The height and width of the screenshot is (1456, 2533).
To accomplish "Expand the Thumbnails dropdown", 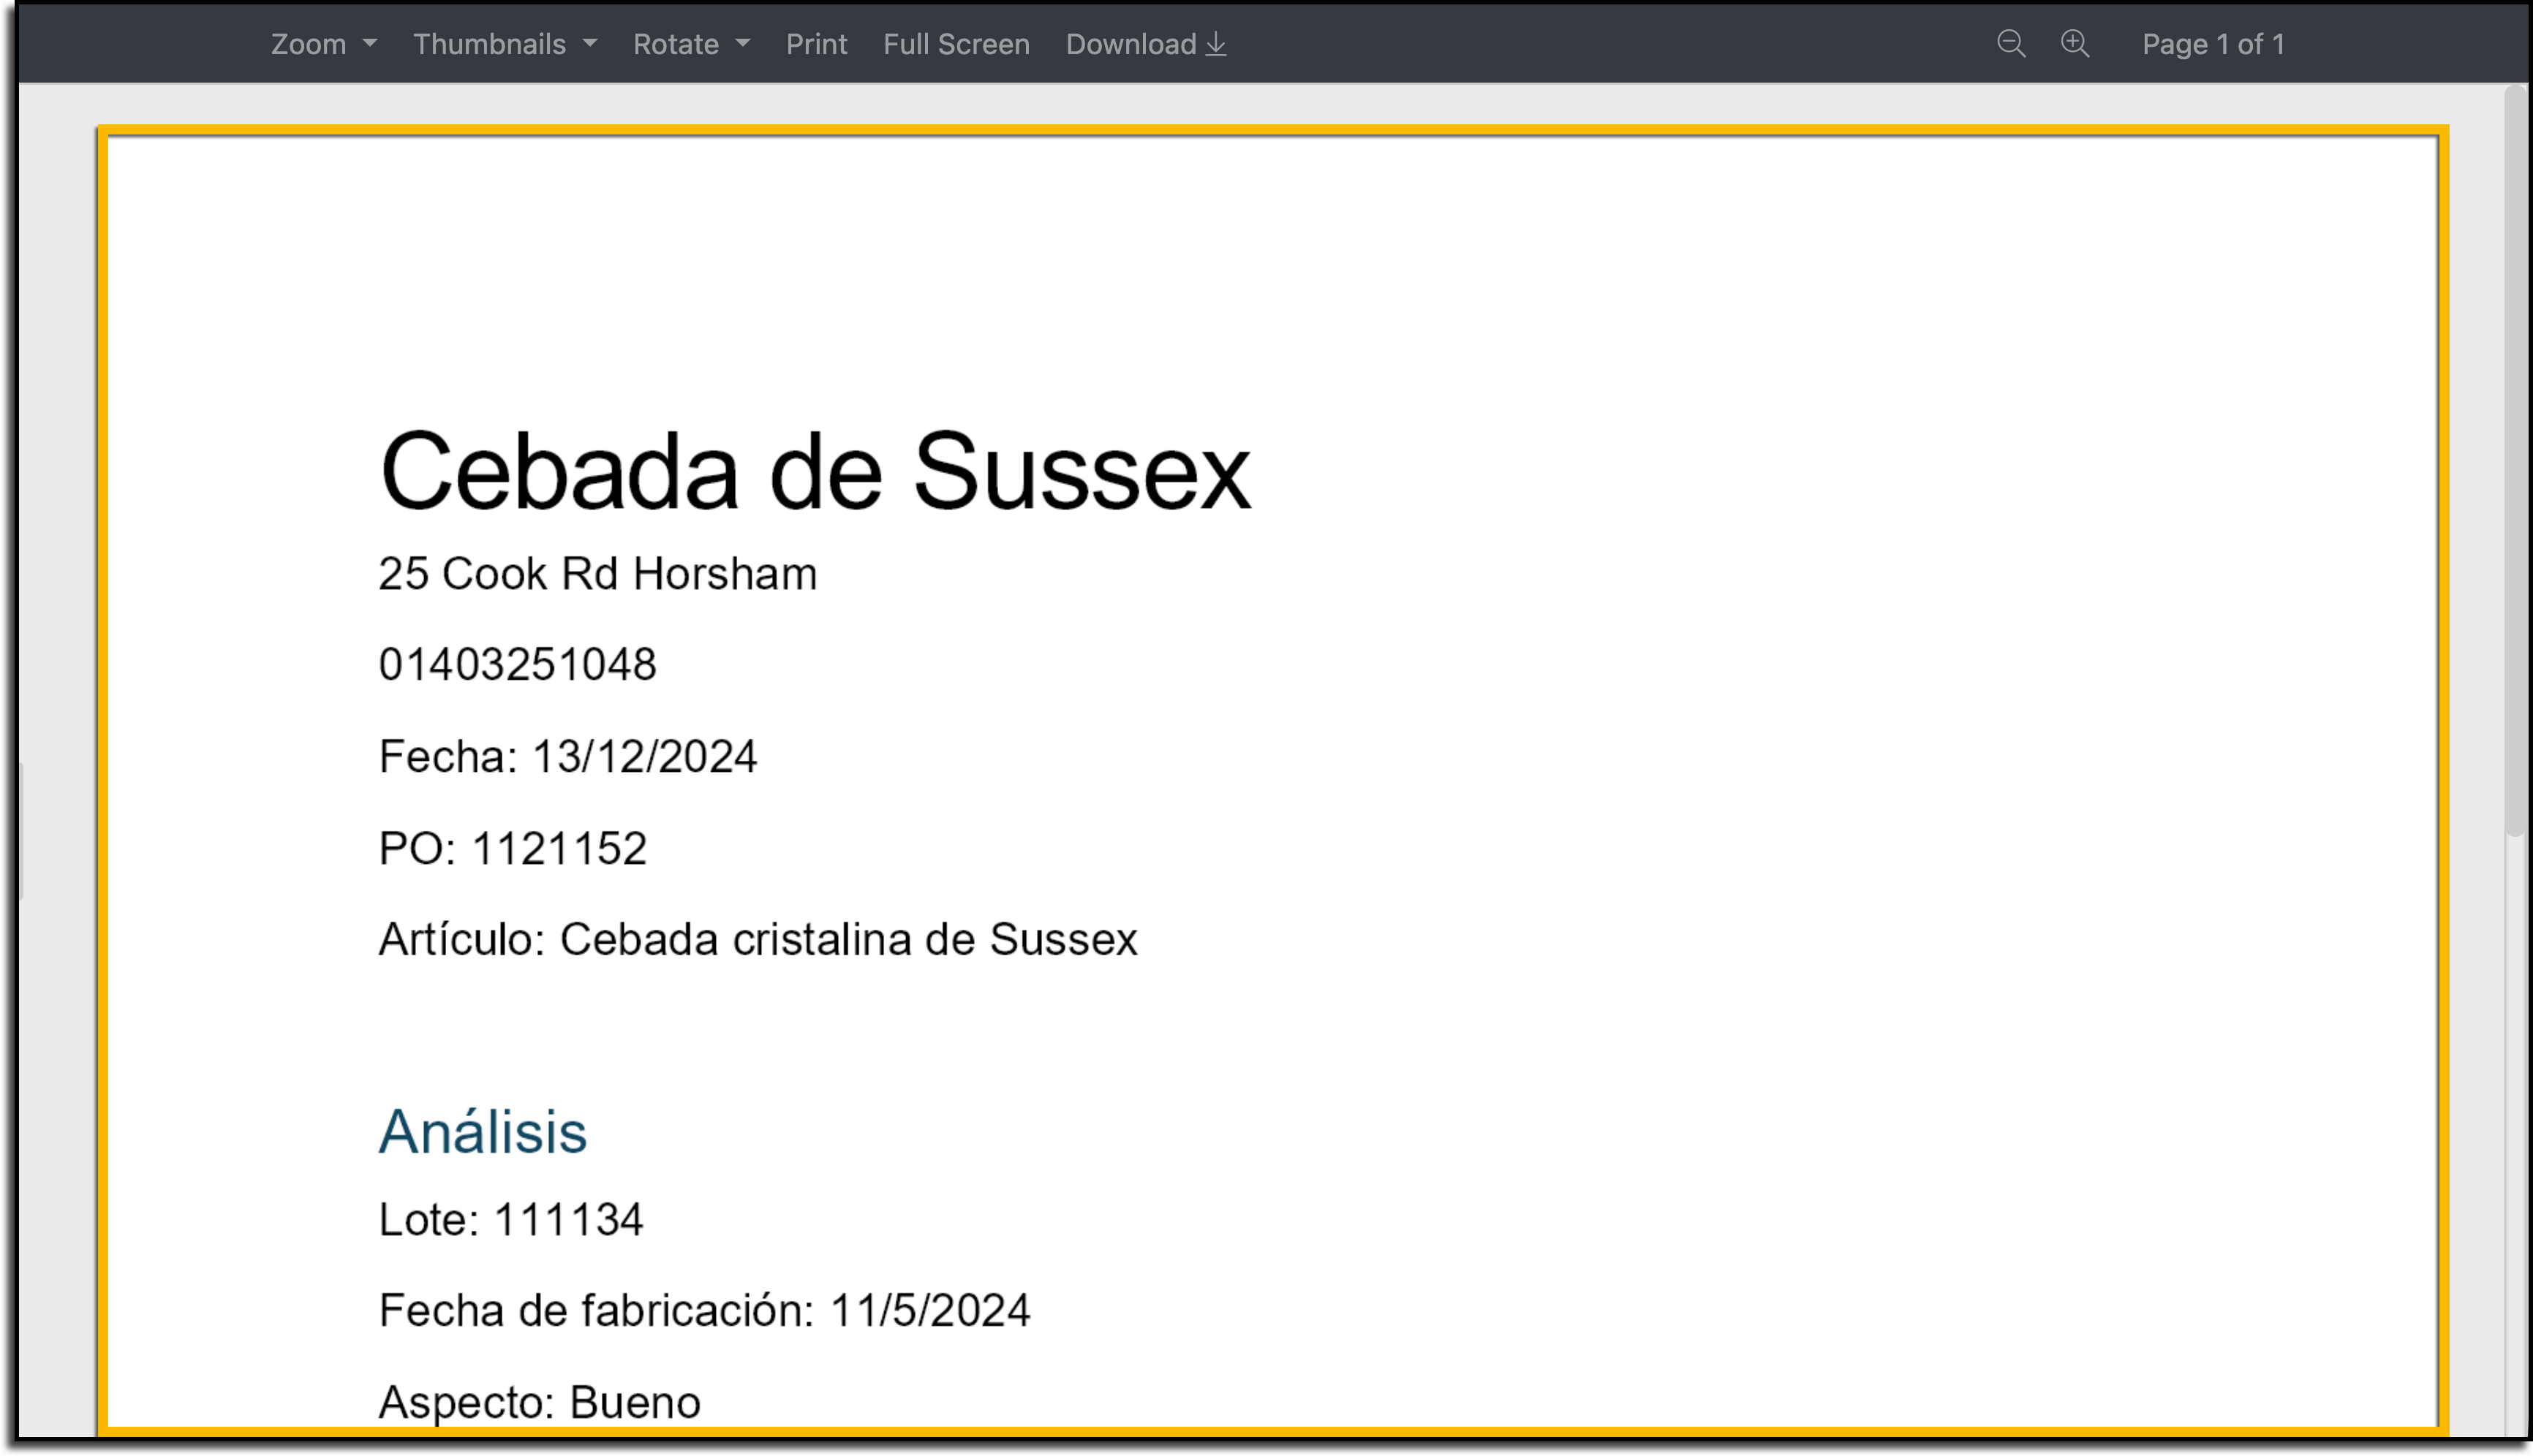I will point(505,44).
